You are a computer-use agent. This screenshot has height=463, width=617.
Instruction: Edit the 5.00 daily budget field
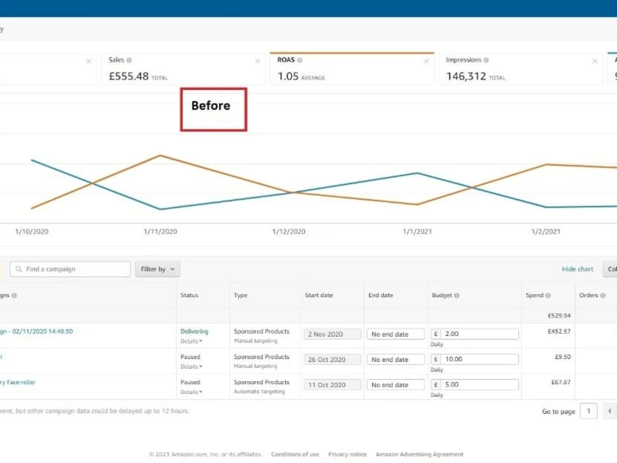(474, 385)
